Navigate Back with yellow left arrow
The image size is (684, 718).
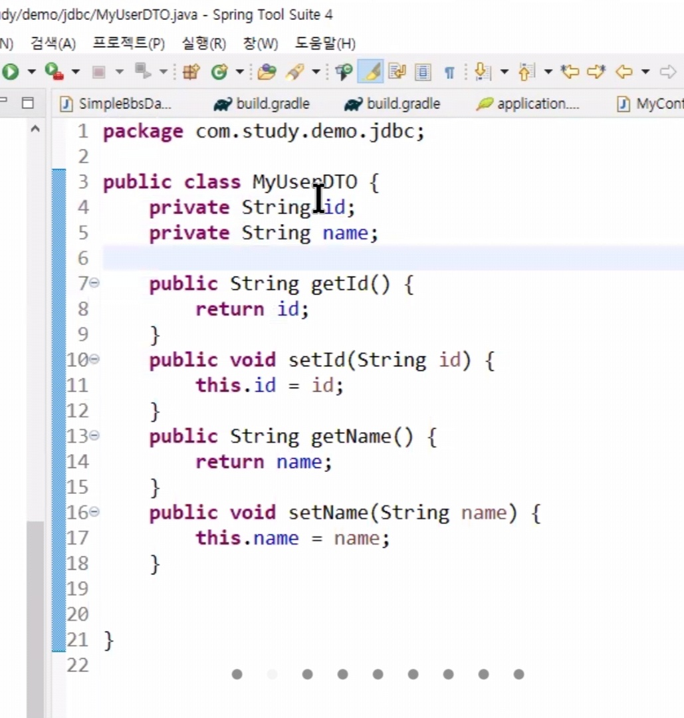click(624, 72)
